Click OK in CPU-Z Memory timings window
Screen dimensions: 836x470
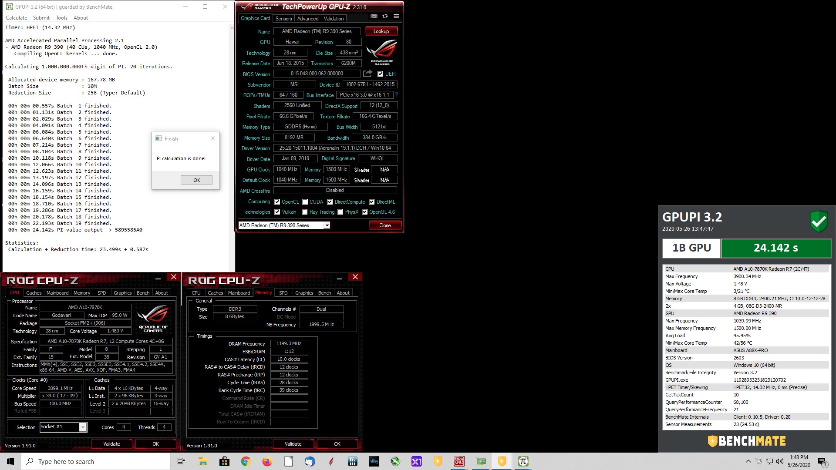click(x=337, y=444)
